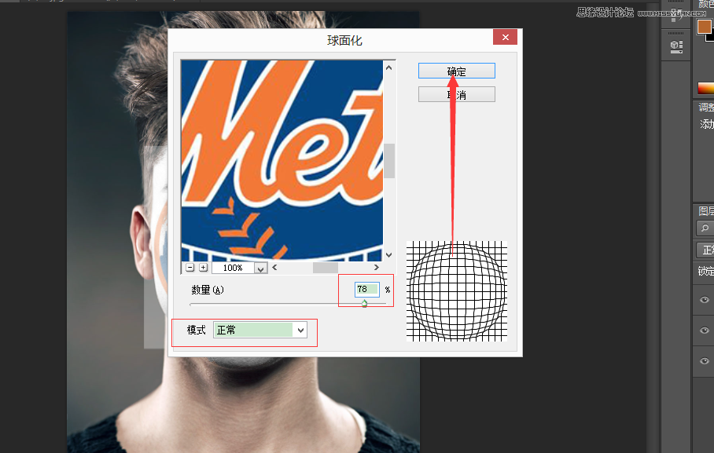Close the 球面化 dialog window
This screenshot has width=714, height=453.
(x=505, y=38)
